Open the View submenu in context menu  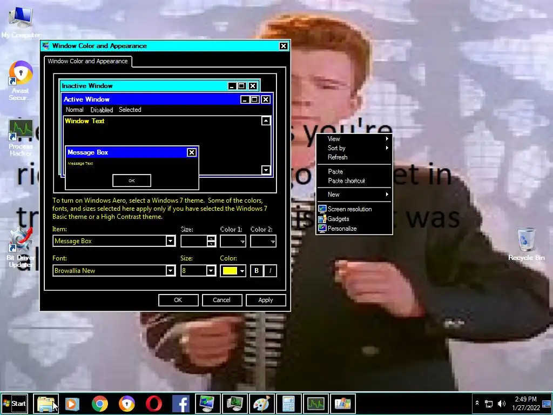coord(354,139)
